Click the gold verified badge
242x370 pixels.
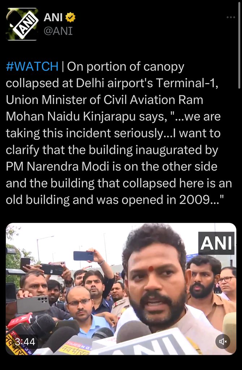[x=70, y=17]
